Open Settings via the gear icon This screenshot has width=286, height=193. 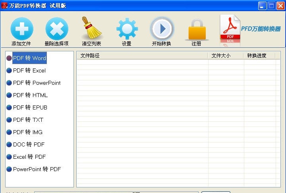click(x=127, y=29)
